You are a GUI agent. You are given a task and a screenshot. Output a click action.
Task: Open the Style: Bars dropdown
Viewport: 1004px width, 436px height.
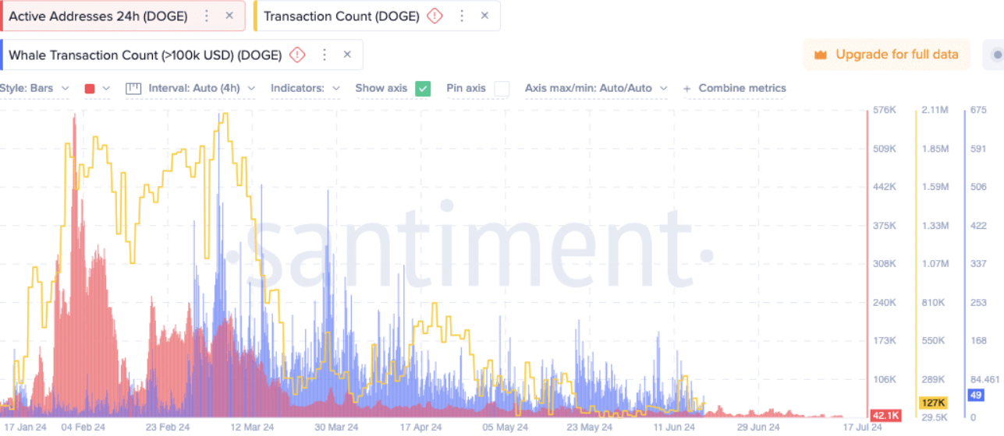point(34,88)
